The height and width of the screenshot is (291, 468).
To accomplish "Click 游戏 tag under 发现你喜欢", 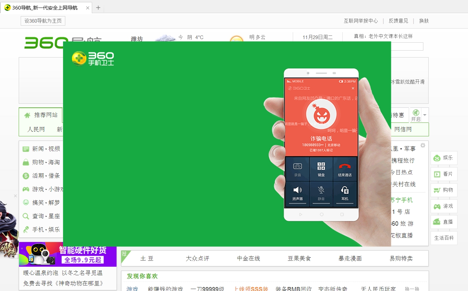I will pyautogui.click(x=132, y=289).
